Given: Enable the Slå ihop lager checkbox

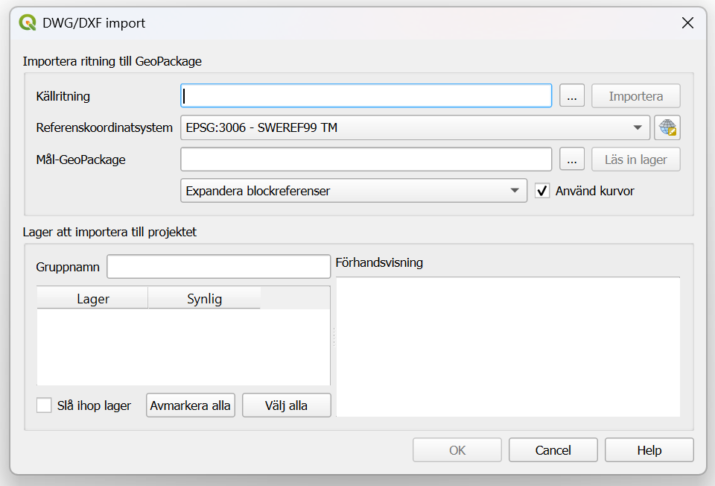Looking at the screenshot, I should point(44,405).
